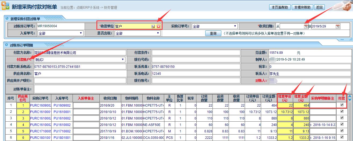353x141 pixels.
Task: Open purchase order link PURC1710005
Action: pos(40,131)
